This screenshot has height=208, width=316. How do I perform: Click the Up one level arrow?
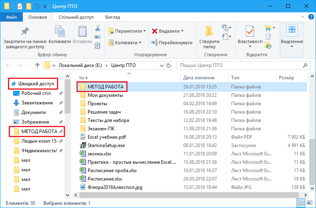coord(37,65)
